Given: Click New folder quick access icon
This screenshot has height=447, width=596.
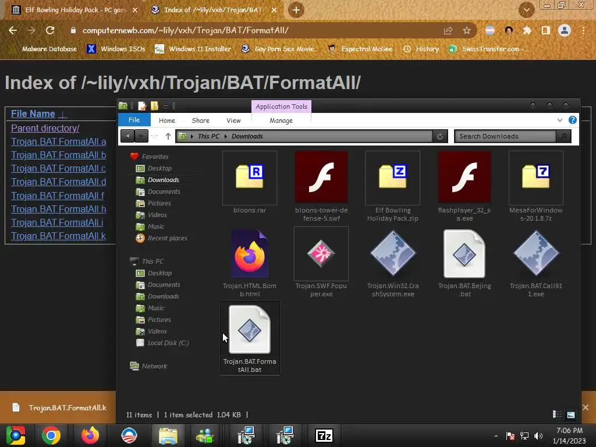Looking at the screenshot, I should [x=154, y=106].
